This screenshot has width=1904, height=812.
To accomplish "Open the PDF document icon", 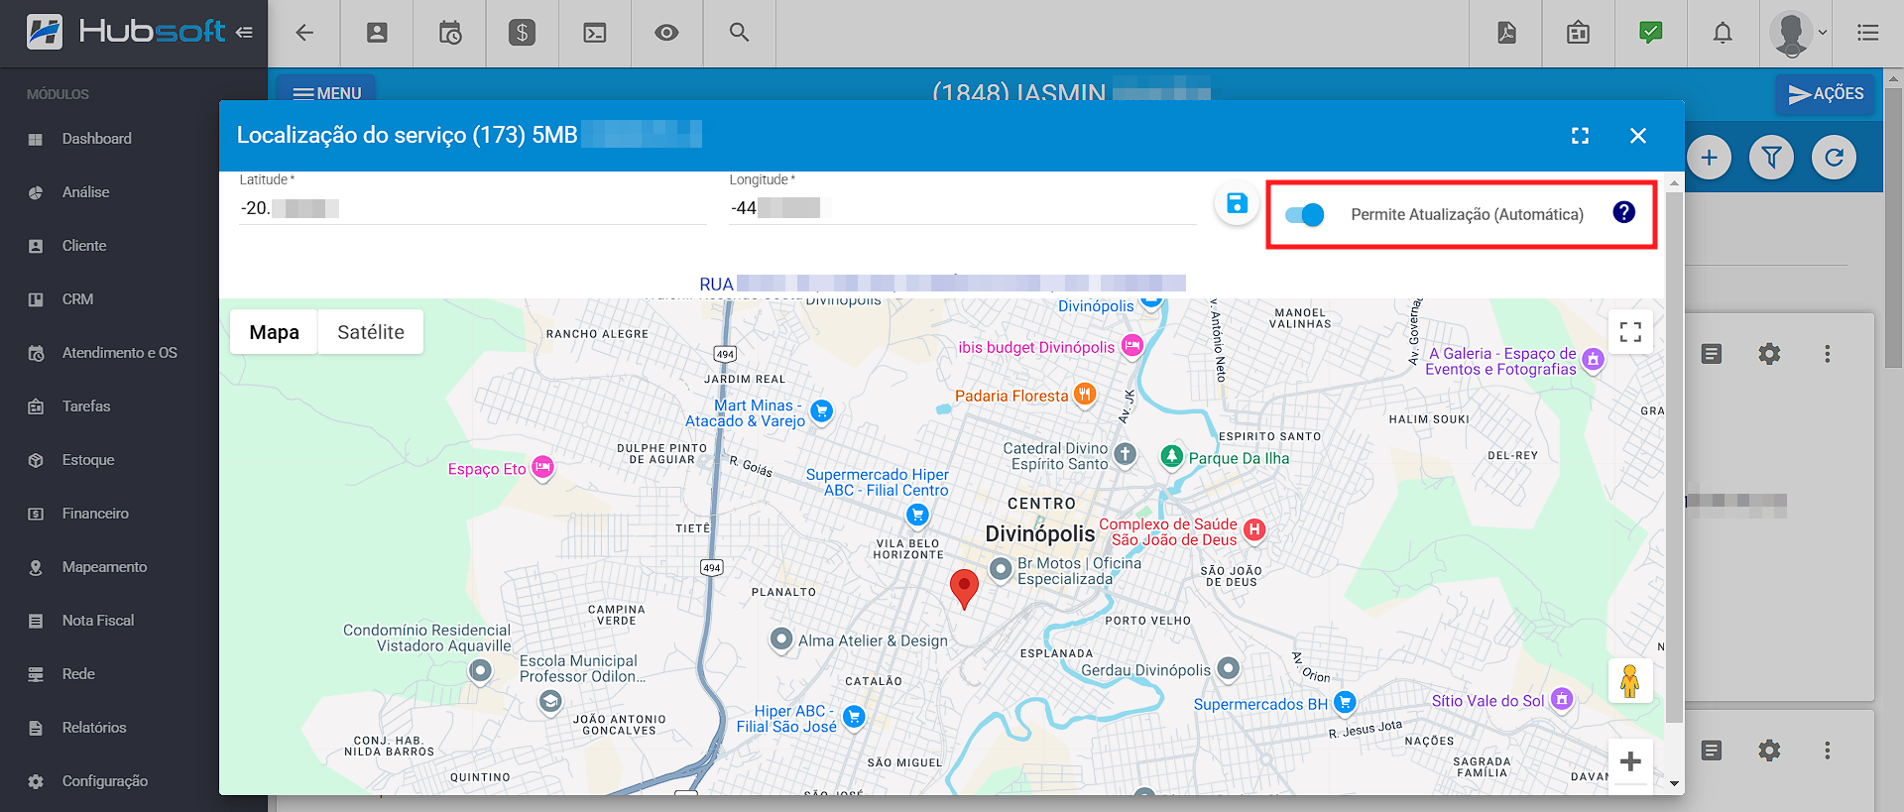I will coord(1506,33).
